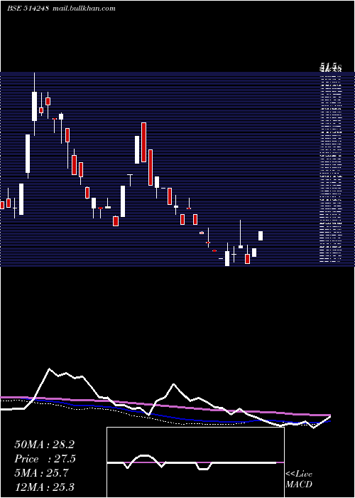
Task: Click the 5MA : 25.7 value
Action: coord(41,473)
